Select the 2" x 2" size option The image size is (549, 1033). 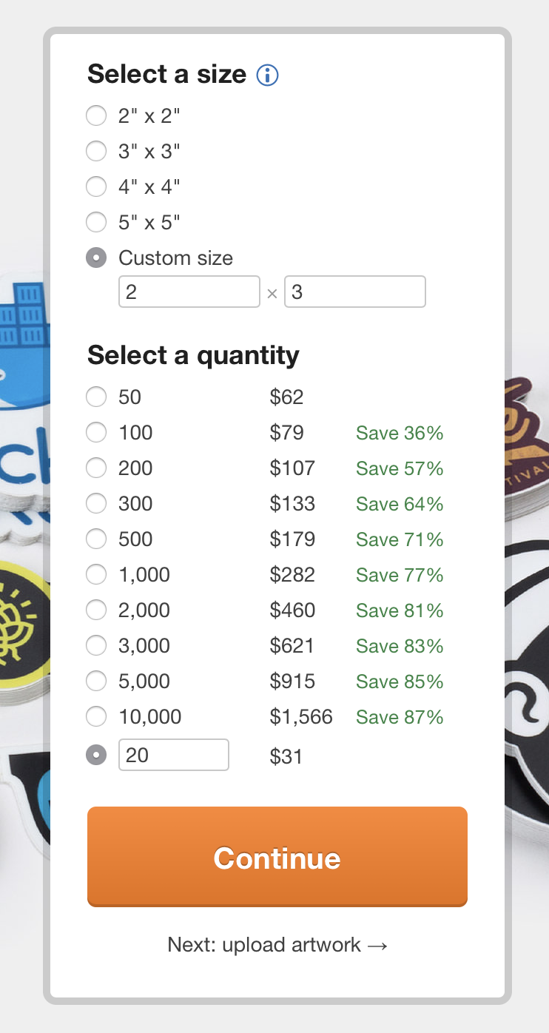coord(95,115)
